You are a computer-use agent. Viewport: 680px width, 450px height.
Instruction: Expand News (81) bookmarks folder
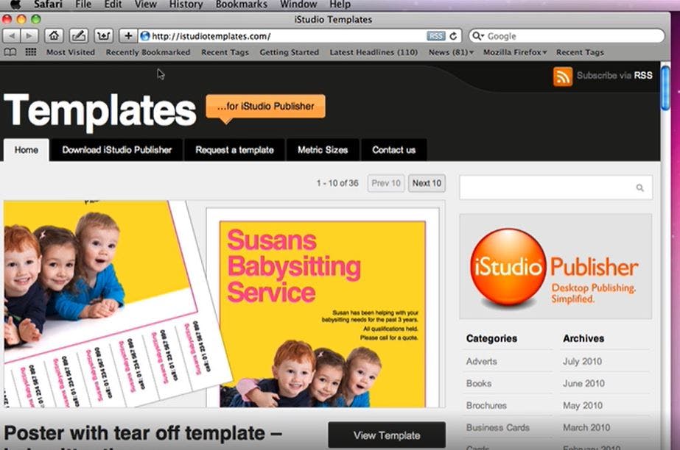pos(451,52)
